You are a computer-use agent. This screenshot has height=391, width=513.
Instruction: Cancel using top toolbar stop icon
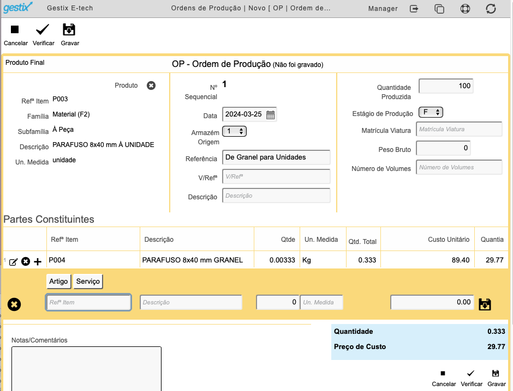click(15, 30)
